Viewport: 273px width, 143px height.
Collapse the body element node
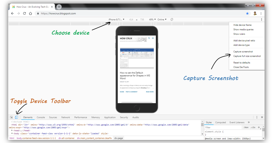coord(12,133)
